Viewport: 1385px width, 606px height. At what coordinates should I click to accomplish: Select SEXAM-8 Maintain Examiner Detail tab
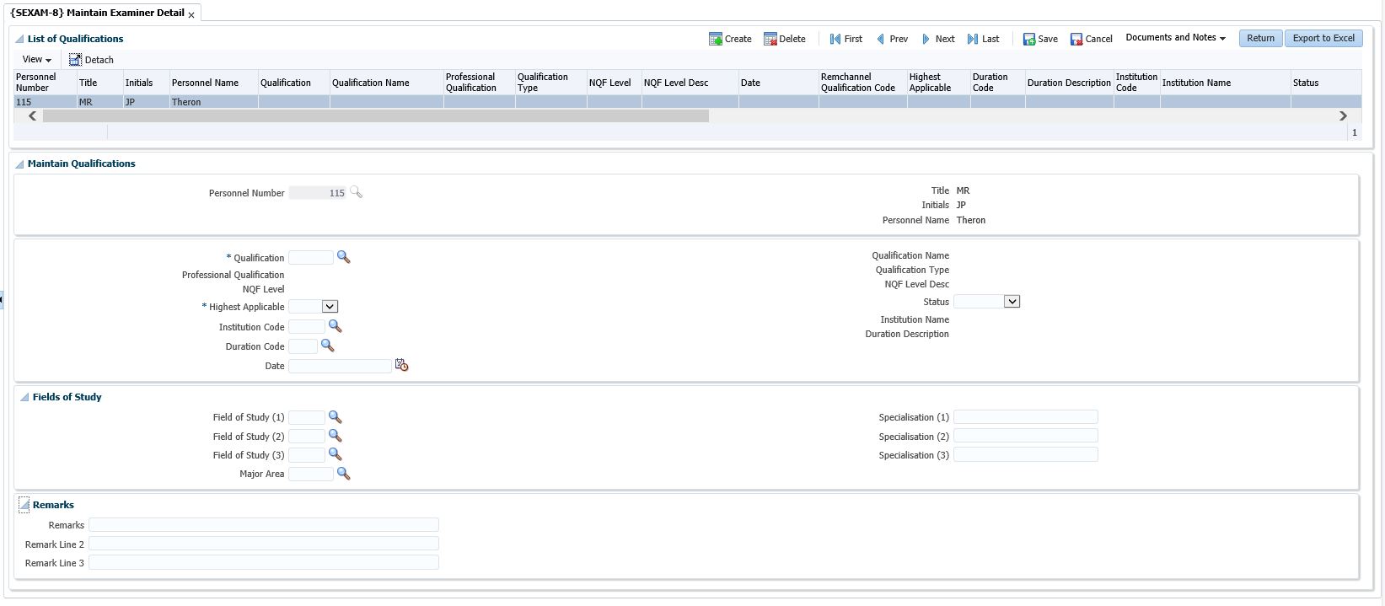click(97, 13)
